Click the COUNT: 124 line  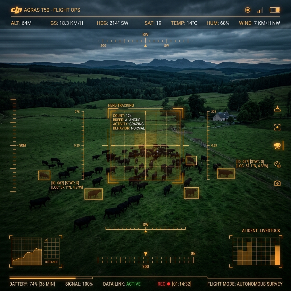[122, 116]
